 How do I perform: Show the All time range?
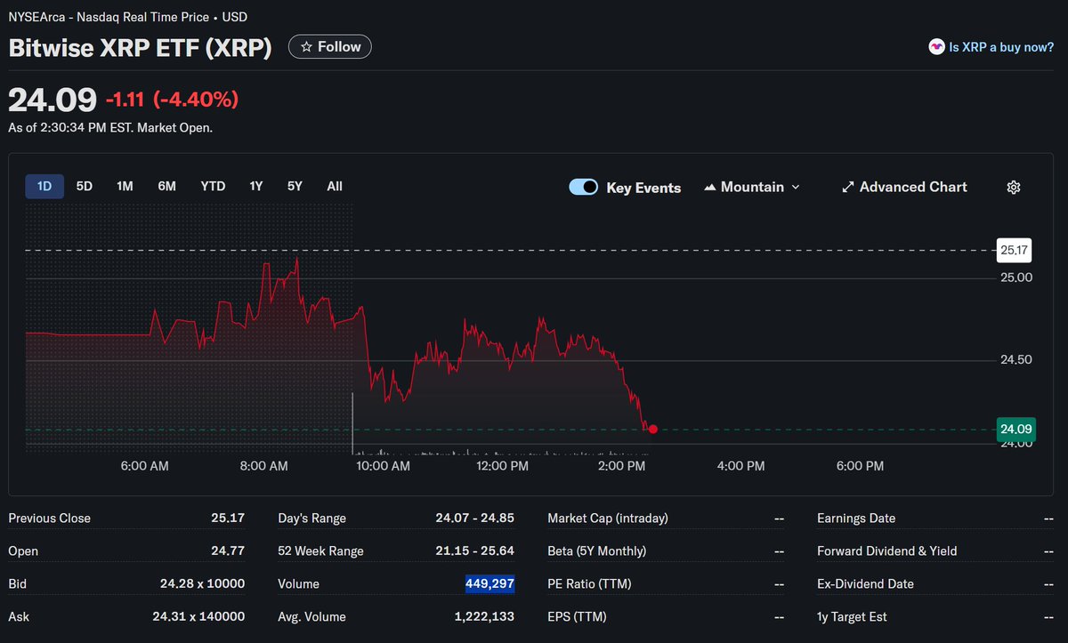[335, 186]
